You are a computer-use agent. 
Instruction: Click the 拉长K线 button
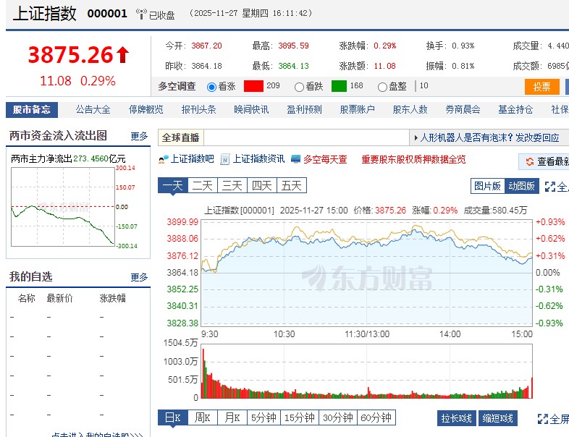(x=457, y=418)
